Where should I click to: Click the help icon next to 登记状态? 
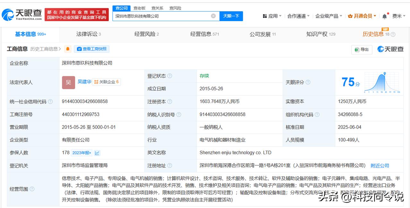(x=170, y=76)
